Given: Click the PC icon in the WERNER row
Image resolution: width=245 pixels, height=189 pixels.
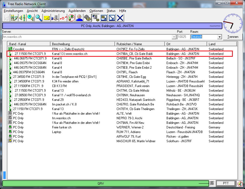Looking at the screenshot, I should tap(10, 127).
